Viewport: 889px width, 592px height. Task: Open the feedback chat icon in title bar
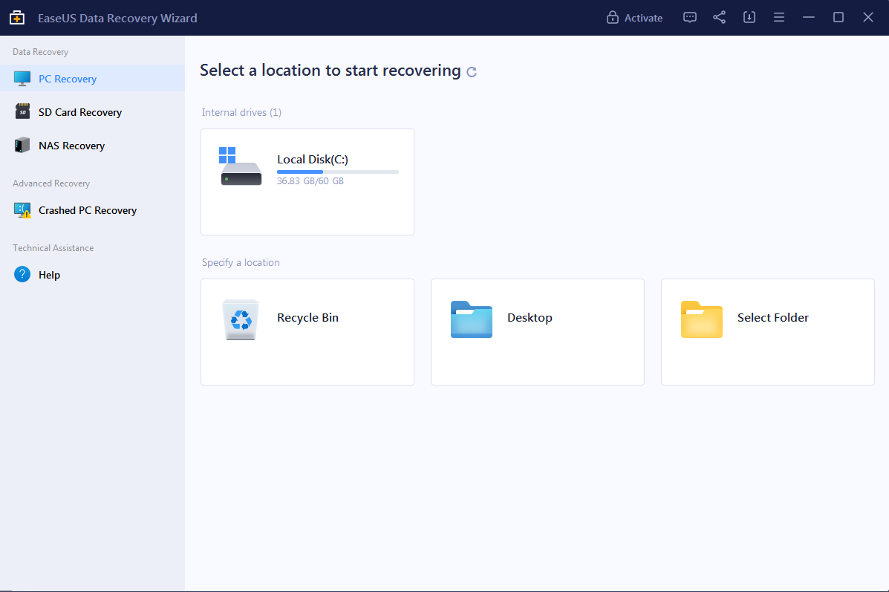click(x=689, y=16)
